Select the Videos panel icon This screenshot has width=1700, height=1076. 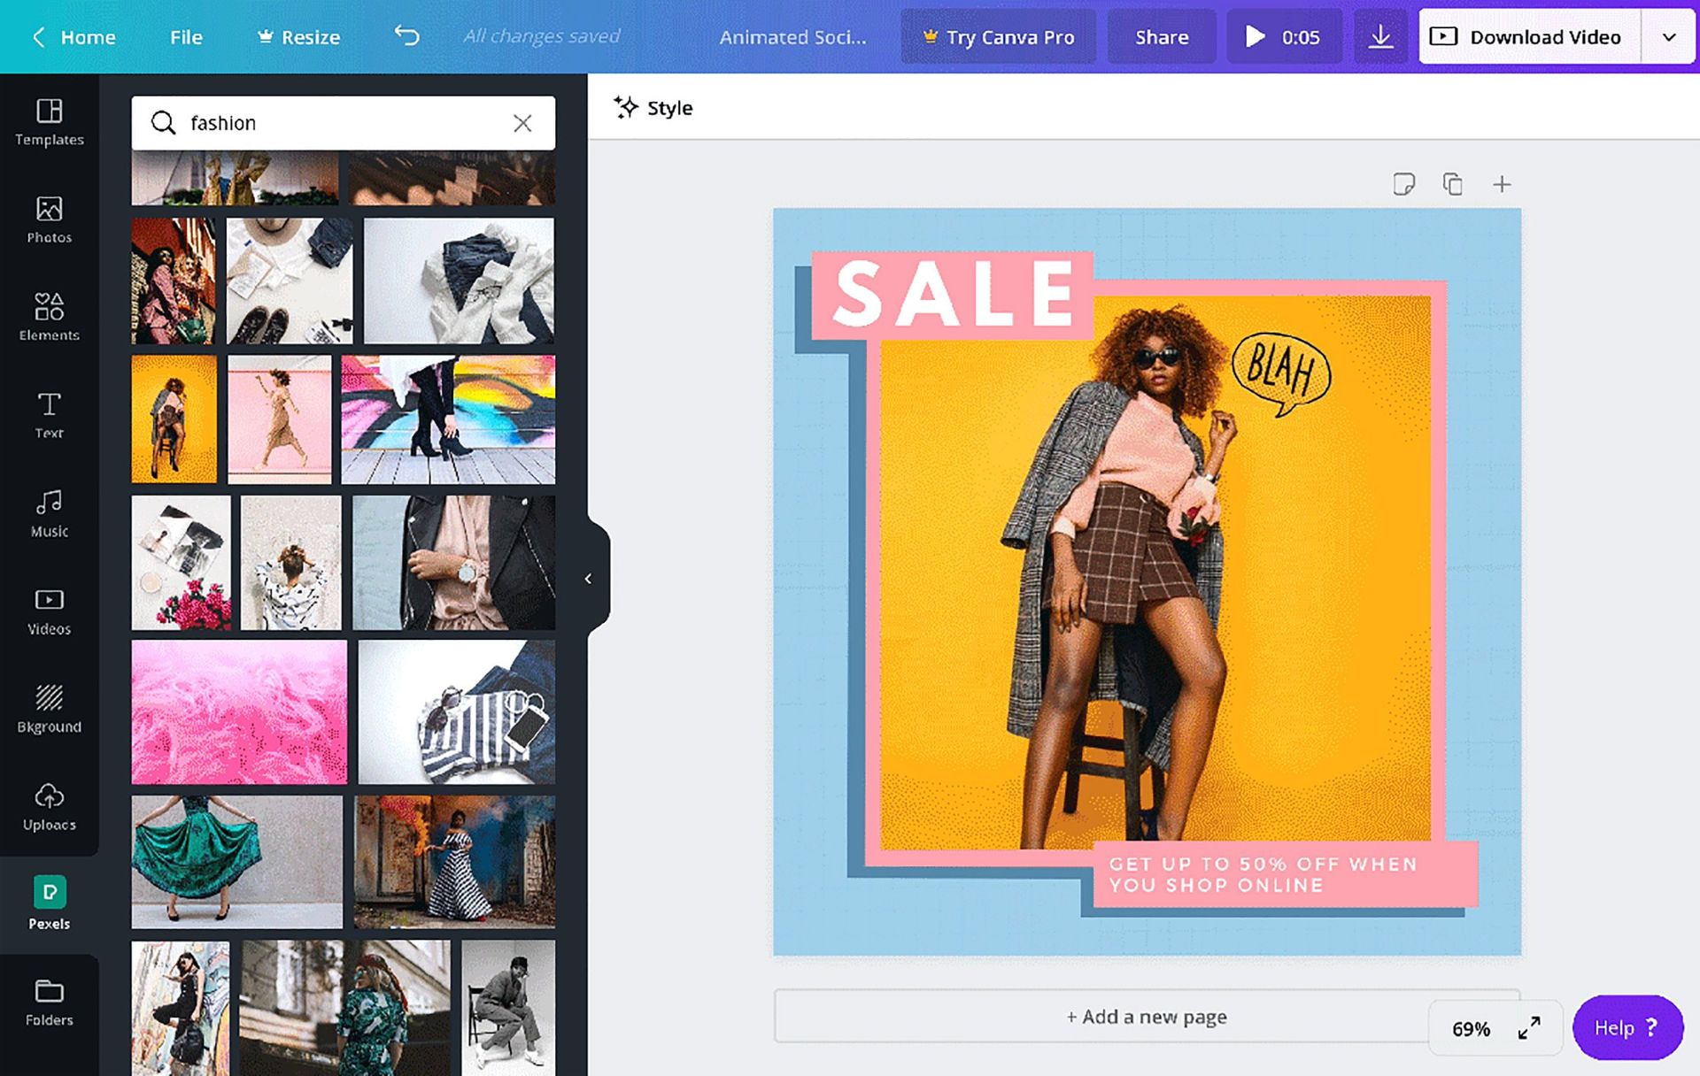tap(50, 609)
